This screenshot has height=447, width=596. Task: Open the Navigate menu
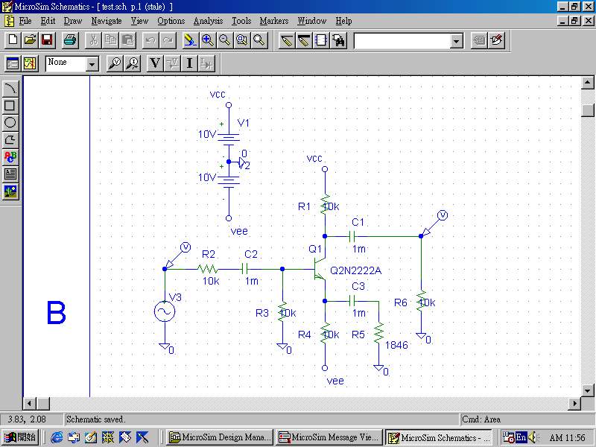(x=107, y=21)
